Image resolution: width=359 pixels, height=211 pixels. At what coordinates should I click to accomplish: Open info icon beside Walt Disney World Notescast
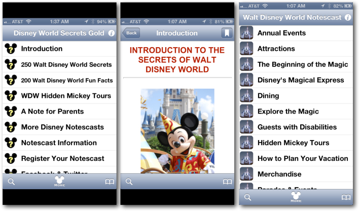coord(348,17)
